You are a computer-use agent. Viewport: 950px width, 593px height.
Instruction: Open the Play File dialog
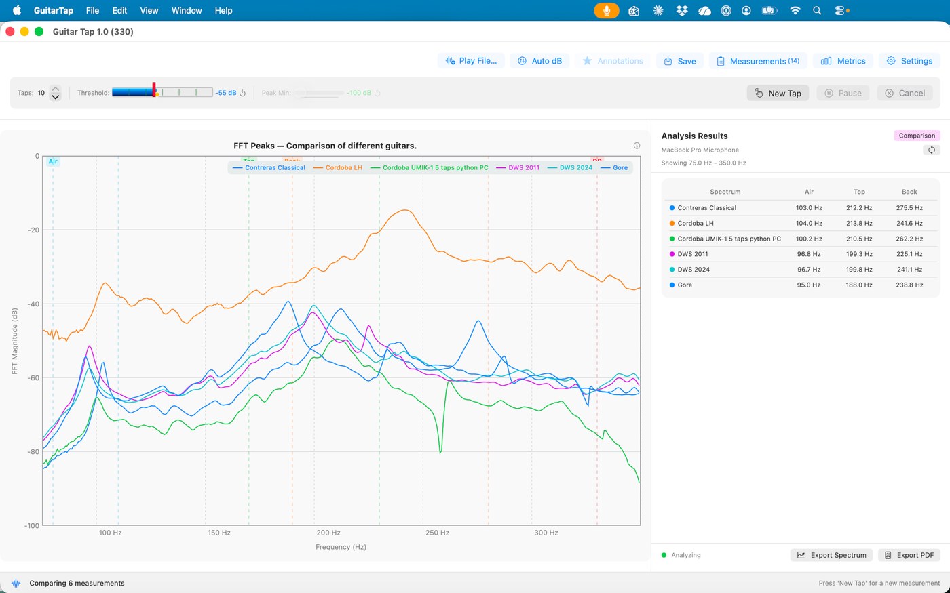(471, 61)
